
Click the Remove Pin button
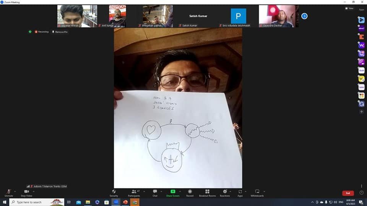[x=60, y=32]
